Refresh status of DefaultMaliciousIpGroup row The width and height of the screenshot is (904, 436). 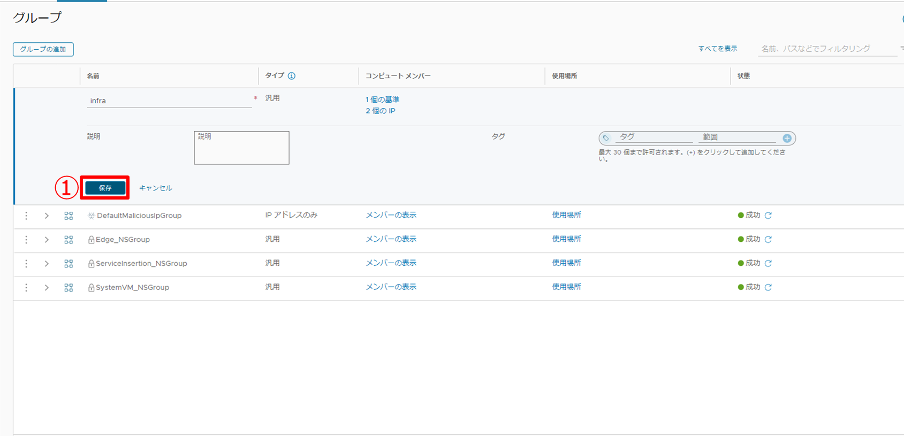pyautogui.click(x=768, y=216)
